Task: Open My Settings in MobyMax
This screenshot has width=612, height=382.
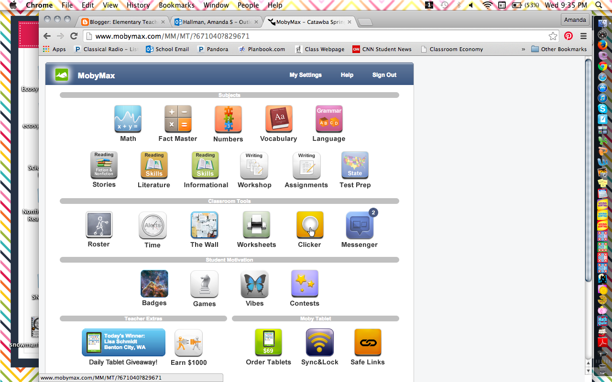Action: pos(306,75)
